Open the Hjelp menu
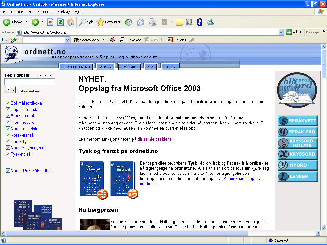 [79, 12]
